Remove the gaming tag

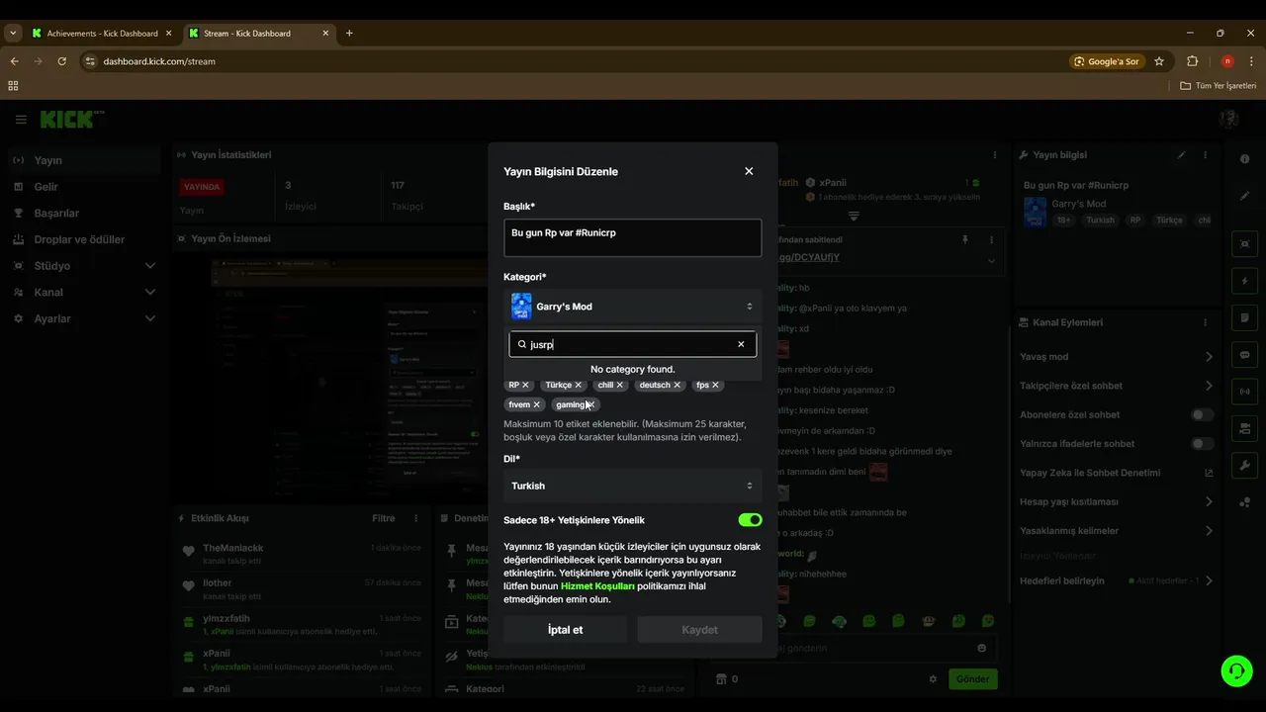pos(591,404)
